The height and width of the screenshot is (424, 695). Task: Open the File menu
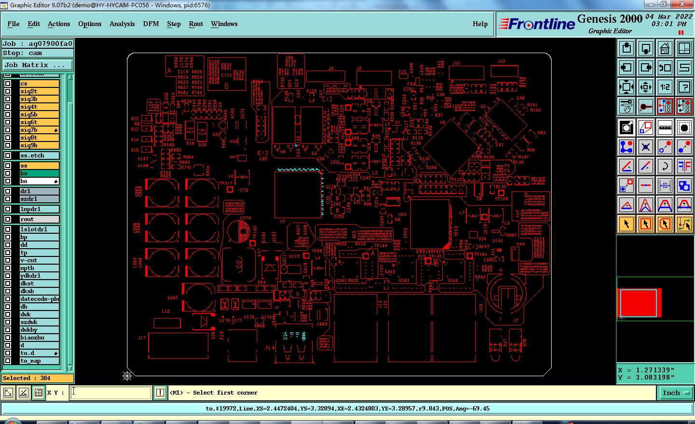click(x=14, y=24)
